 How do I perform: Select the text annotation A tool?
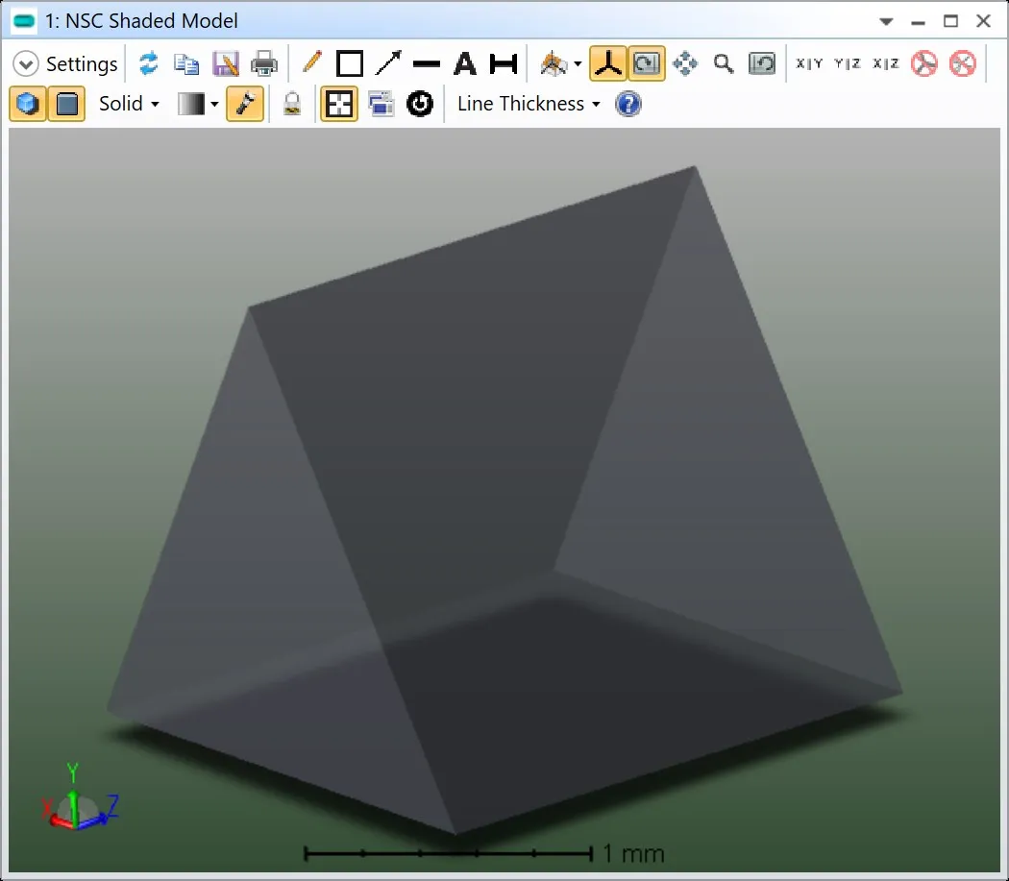[x=465, y=64]
